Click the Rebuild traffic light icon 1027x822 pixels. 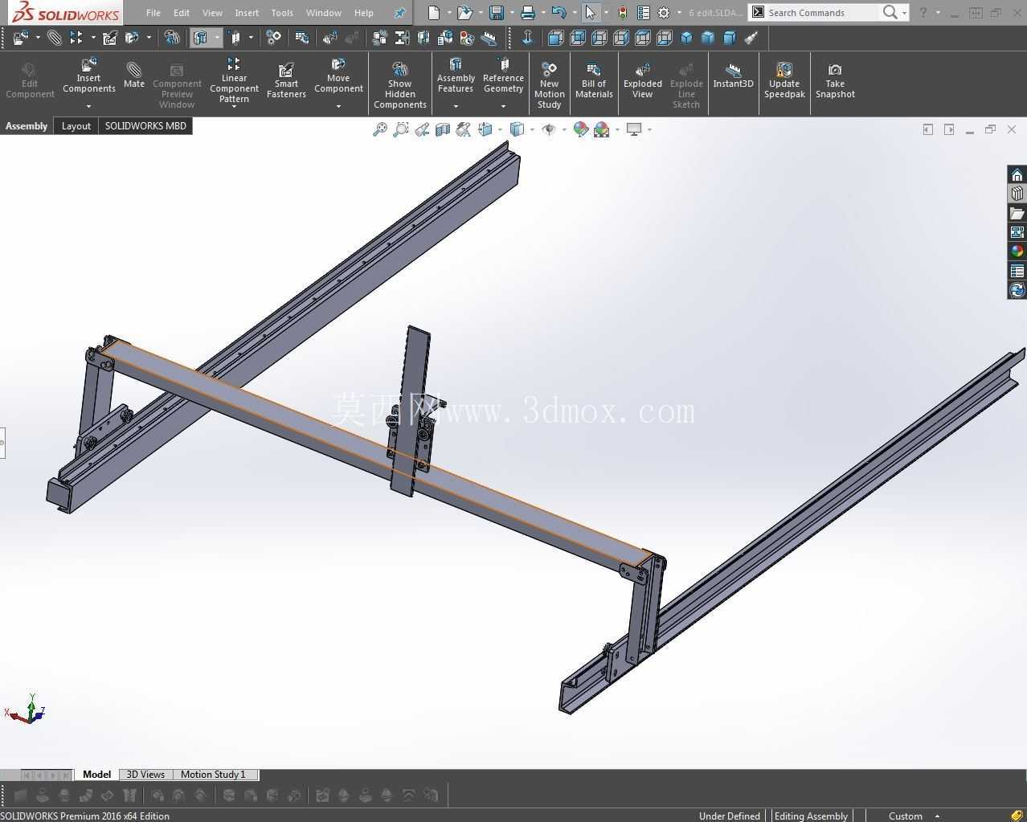click(x=622, y=13)
